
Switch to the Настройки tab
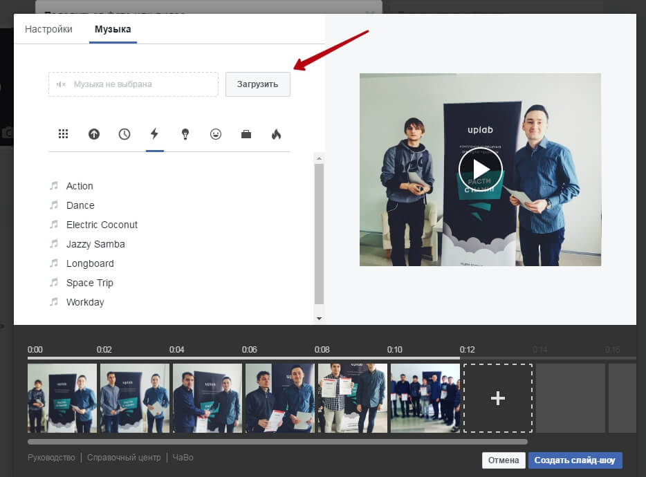pyautogui.click(x=48, y=29)
